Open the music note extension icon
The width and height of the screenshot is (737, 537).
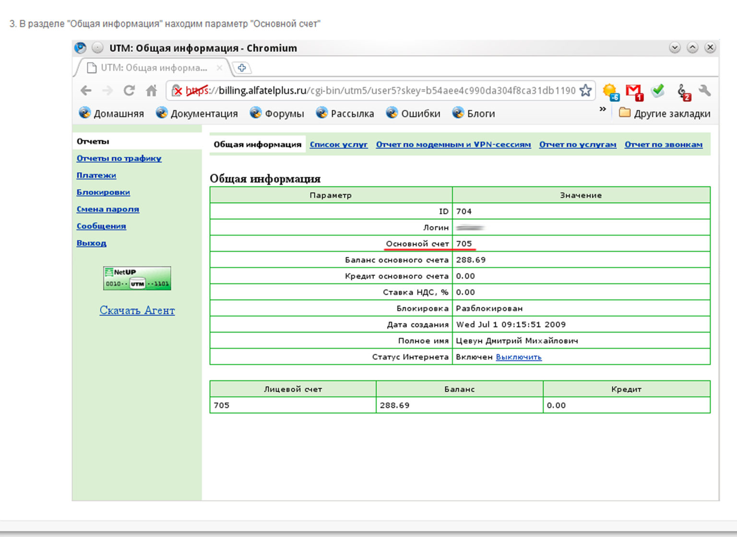[683, 92]
